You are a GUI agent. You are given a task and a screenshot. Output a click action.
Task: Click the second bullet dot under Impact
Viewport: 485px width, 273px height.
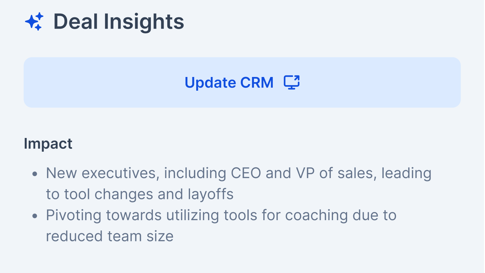tap(35, 216)
